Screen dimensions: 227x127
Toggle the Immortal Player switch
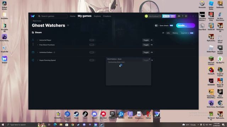pos(92,40)
